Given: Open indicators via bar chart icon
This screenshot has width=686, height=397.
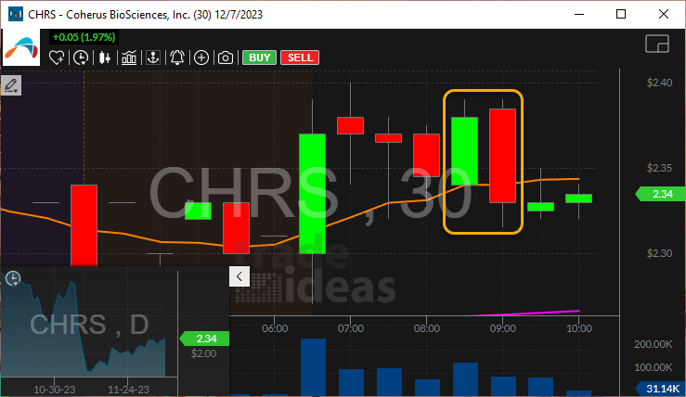Looking at the screenshot, I should [129, 58].
